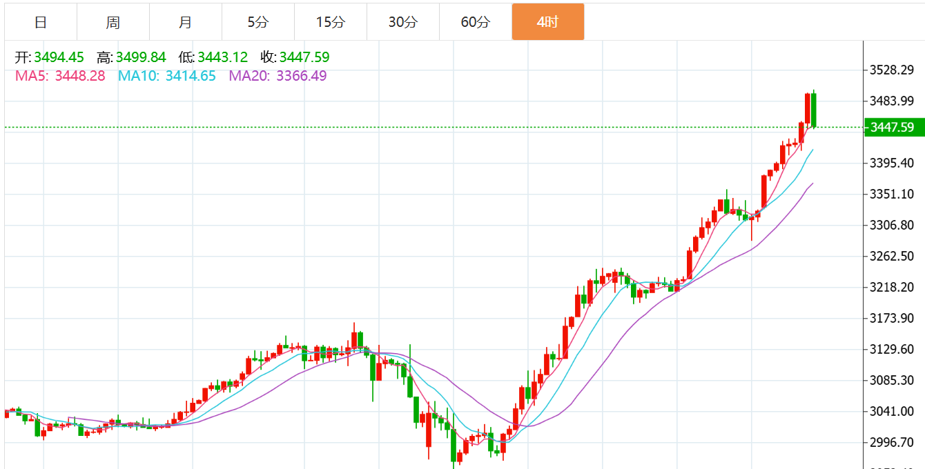
Task: Open the 60分 timeframe tab
Action: (476, 22)
